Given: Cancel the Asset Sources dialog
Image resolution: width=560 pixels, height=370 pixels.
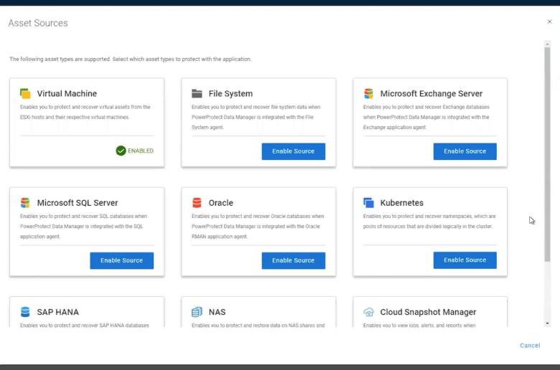Looking at the screenshot, I should click(x=530, y=346).
